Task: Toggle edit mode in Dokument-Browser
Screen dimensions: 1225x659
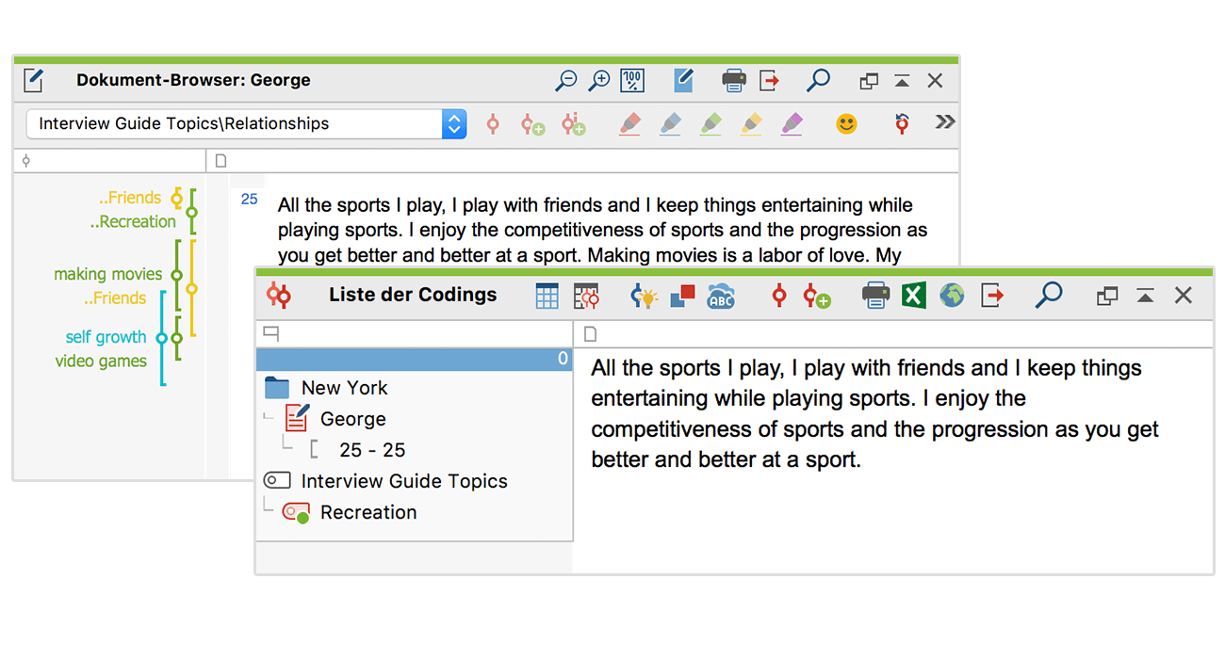Action: (x=683, y=81)
